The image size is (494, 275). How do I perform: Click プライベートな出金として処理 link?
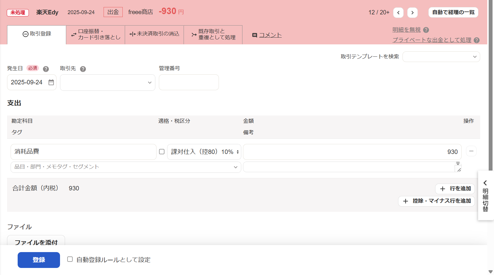(432, 40)
